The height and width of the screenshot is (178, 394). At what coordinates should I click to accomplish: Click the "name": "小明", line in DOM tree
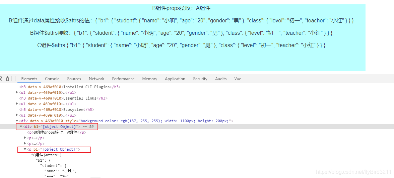click(x=61, y=171)
